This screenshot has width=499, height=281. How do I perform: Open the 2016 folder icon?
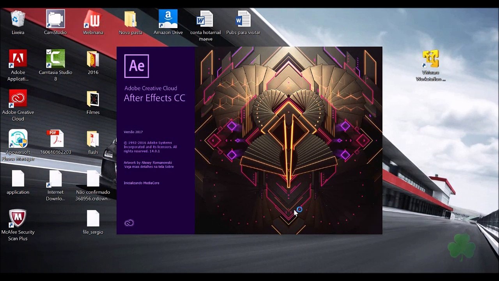coord(93,62)
